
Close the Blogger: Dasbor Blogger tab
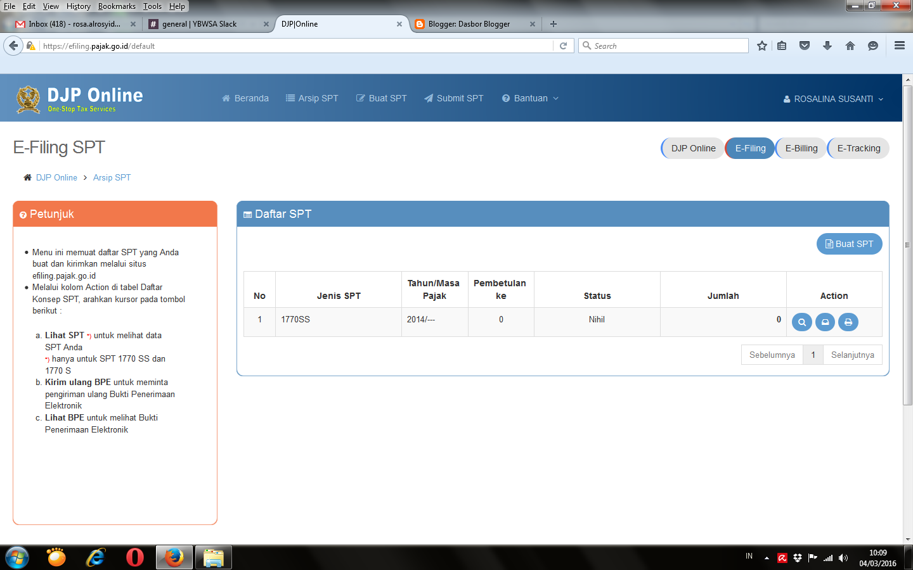pos(533,24)
